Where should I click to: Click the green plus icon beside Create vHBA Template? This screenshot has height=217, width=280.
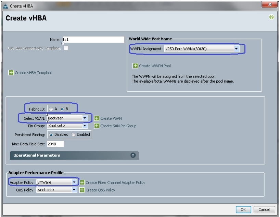(11, 73)
